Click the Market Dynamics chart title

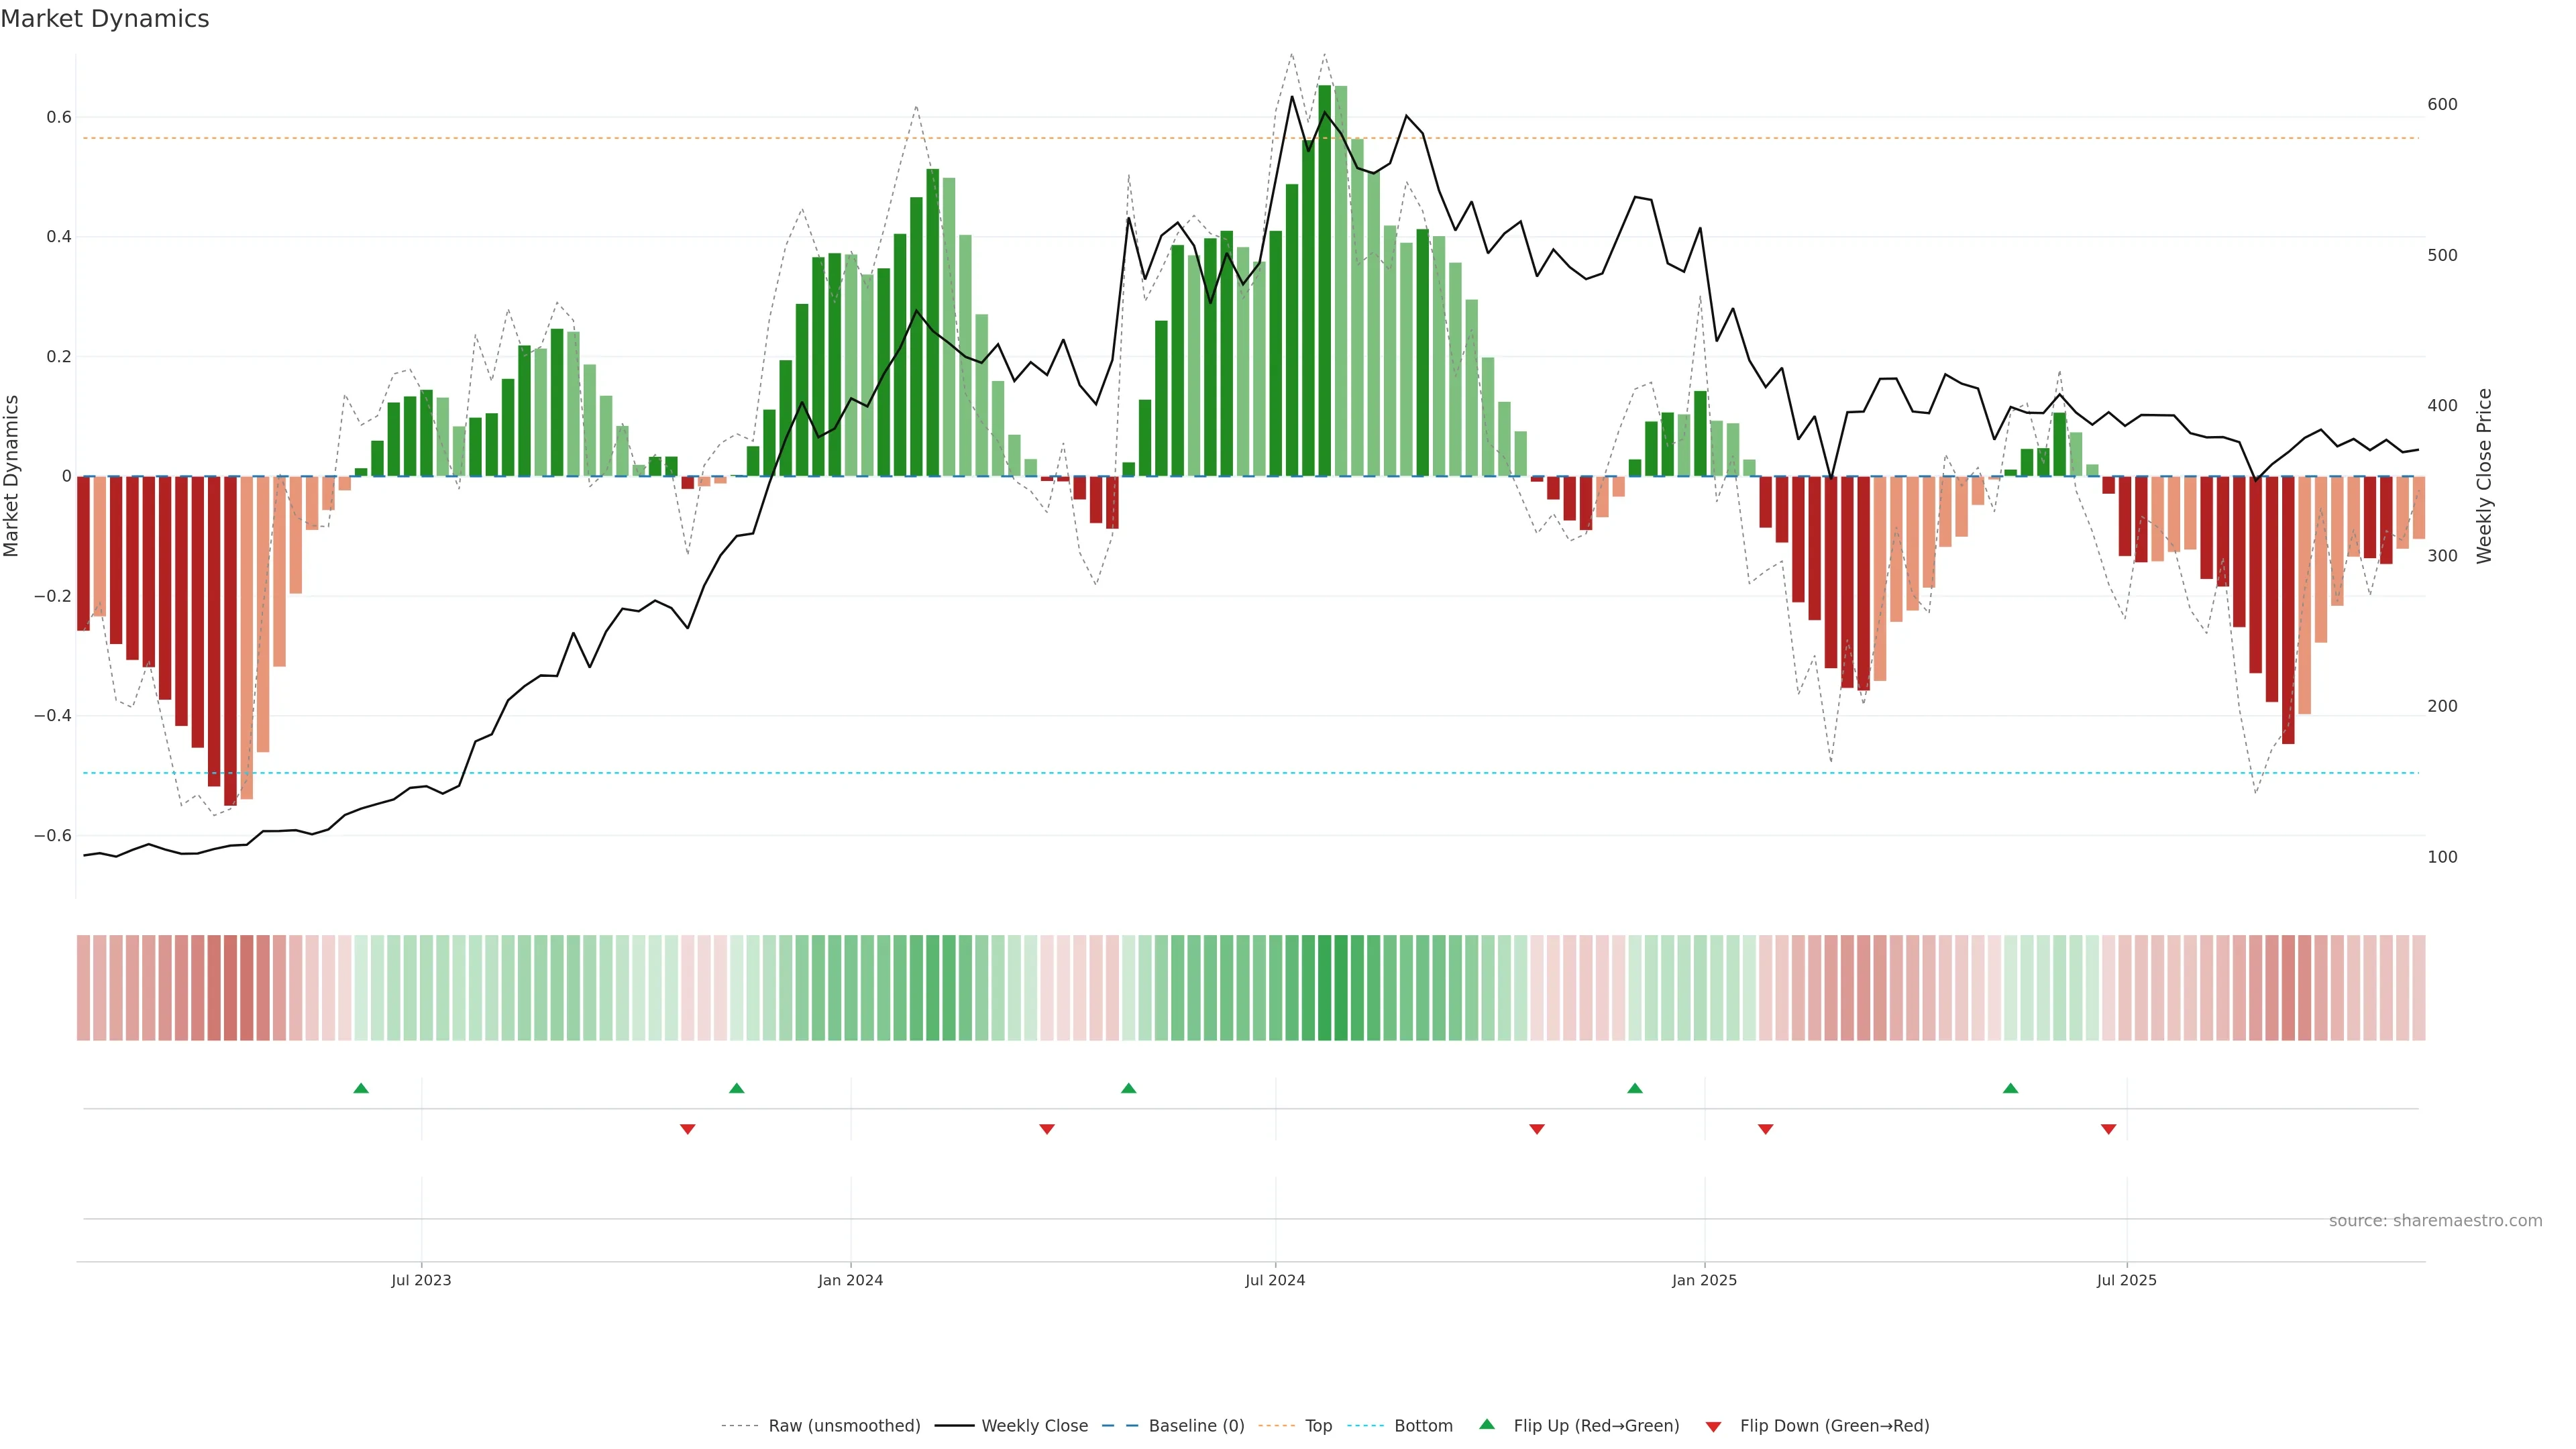(x=105, y=19)
